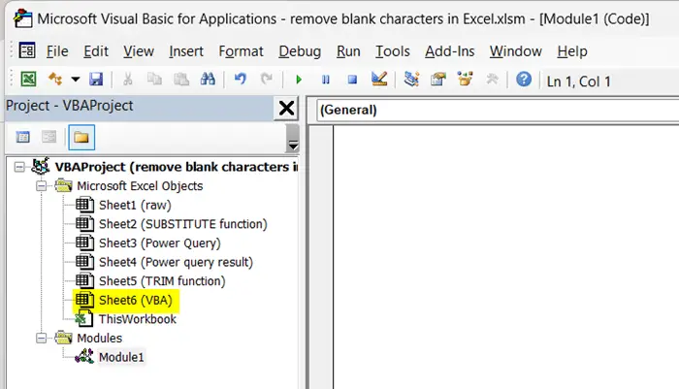Click the Paste clipboard icon

coord(181,80)
